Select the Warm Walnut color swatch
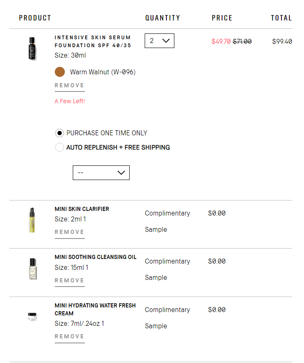 click(60, 72)
